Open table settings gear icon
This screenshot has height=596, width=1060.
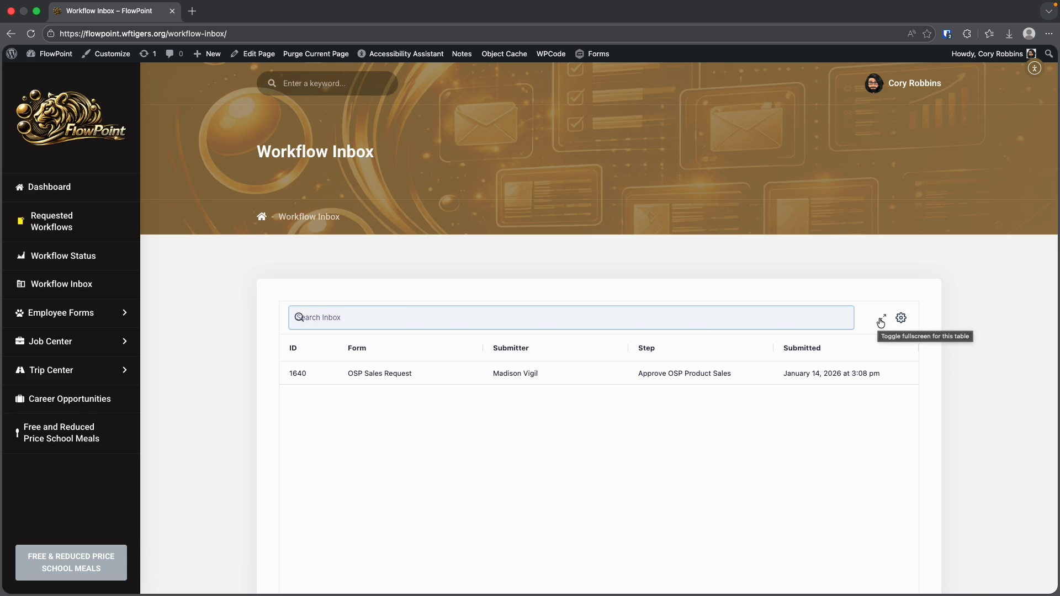[901, 318]
